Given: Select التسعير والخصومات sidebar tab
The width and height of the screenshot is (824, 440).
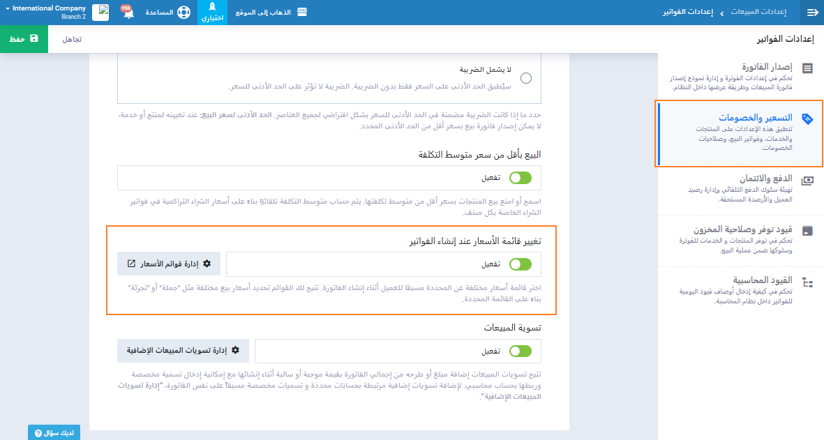Looking at the screenshot, I should 740,132.
